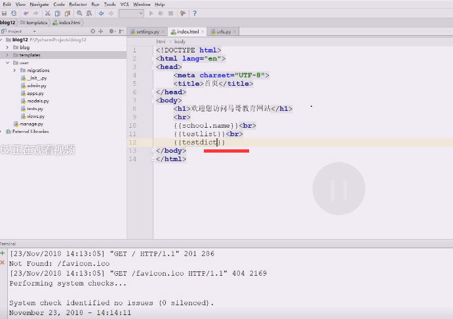Image resolution: width=453 pixels, height=319 pixels.
Task: Click the Back navigation arrow
Action: (x=101, y=13)
